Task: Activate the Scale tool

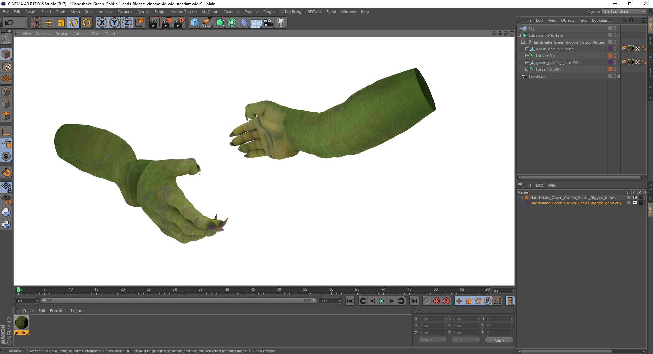Action: [x=61, y=23]
